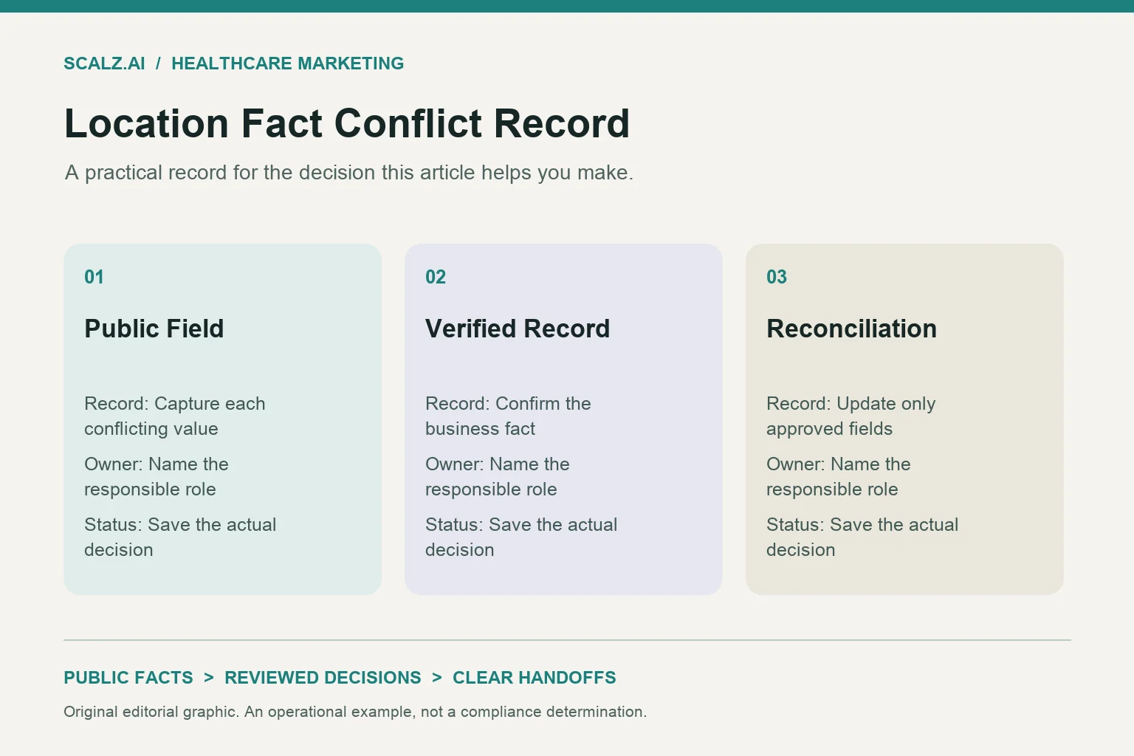Click the PUBLIC FACTS footer label
The image size is (1134, 756).
pos(128,678)
